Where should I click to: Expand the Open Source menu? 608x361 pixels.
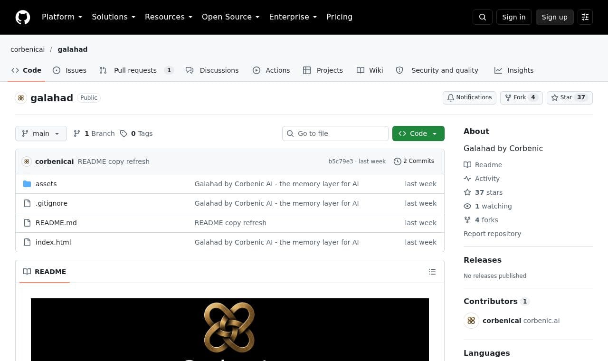[231, 17]
